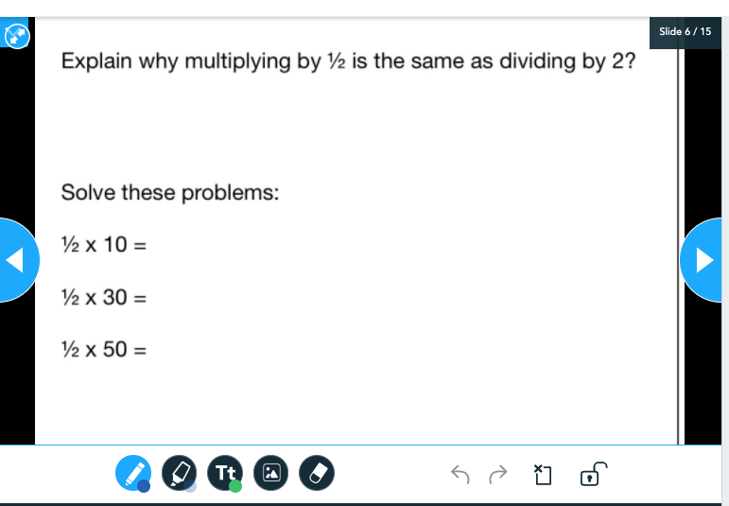This screenshot has height=506, width=729.
Task: Pick the highlighter's light blue color dot
Action: pos(190,486)
